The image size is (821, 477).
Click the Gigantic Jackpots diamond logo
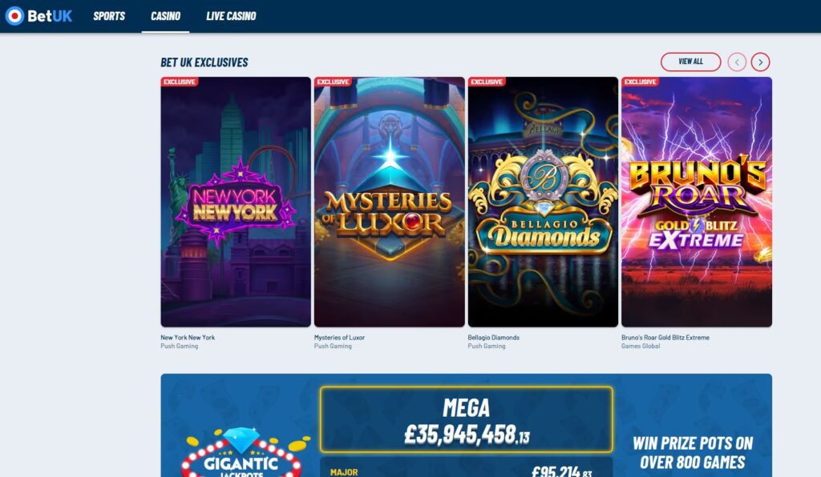click(x=241, y=452)
